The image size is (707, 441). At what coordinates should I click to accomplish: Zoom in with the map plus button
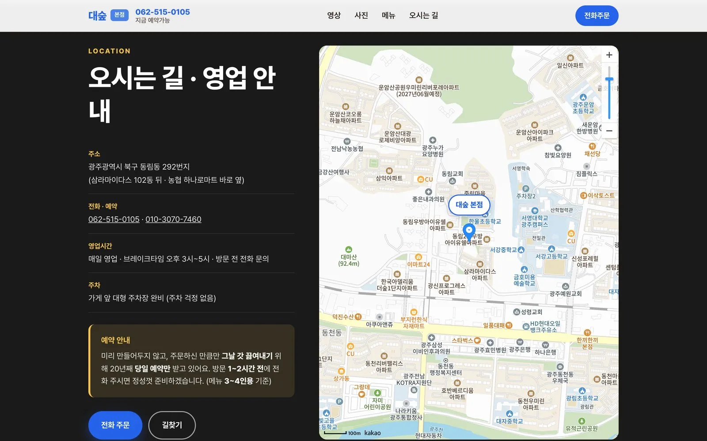(609, 55)
